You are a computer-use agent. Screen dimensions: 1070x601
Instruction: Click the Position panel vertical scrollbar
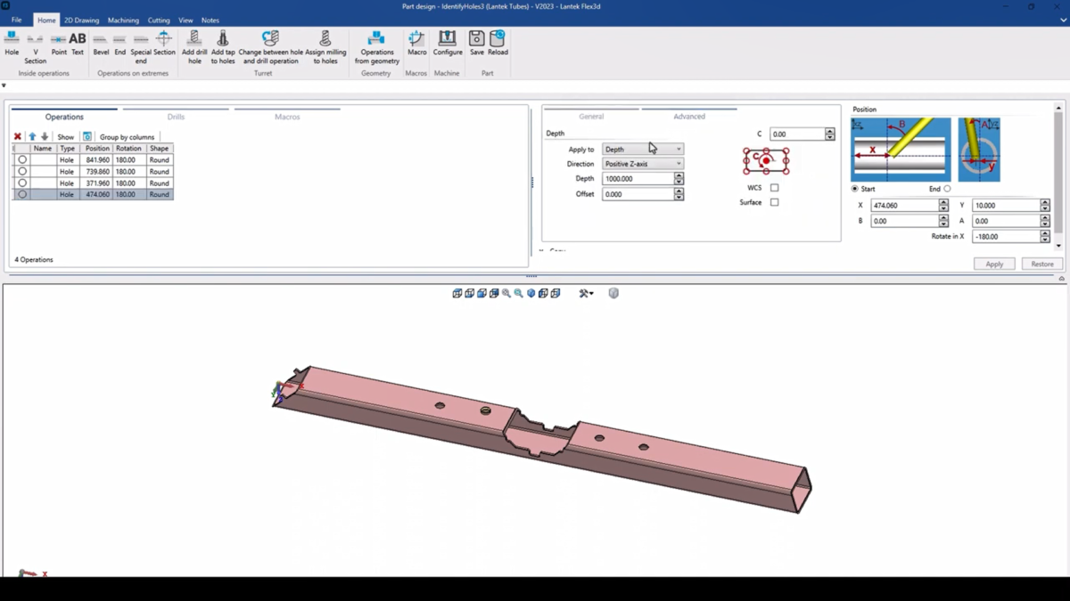(x=1058, y=178)
